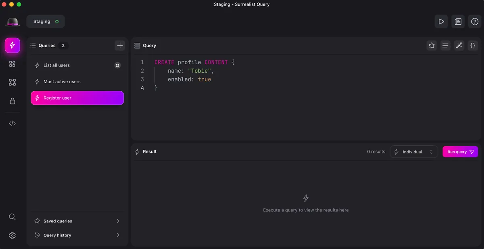Image resolution: width=484 pixels, height=249 pixels.
Task: Open the Explorer view grid icon
Action: coord(13,64)
